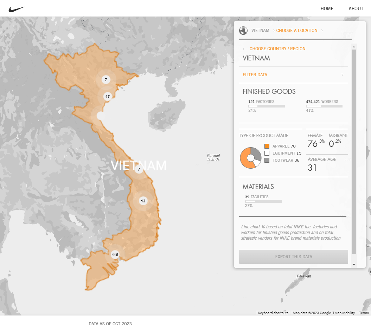Click the back chevron before CHOOSE COUNTRY / REGION

pyautogui.click(x=243, y=49)
